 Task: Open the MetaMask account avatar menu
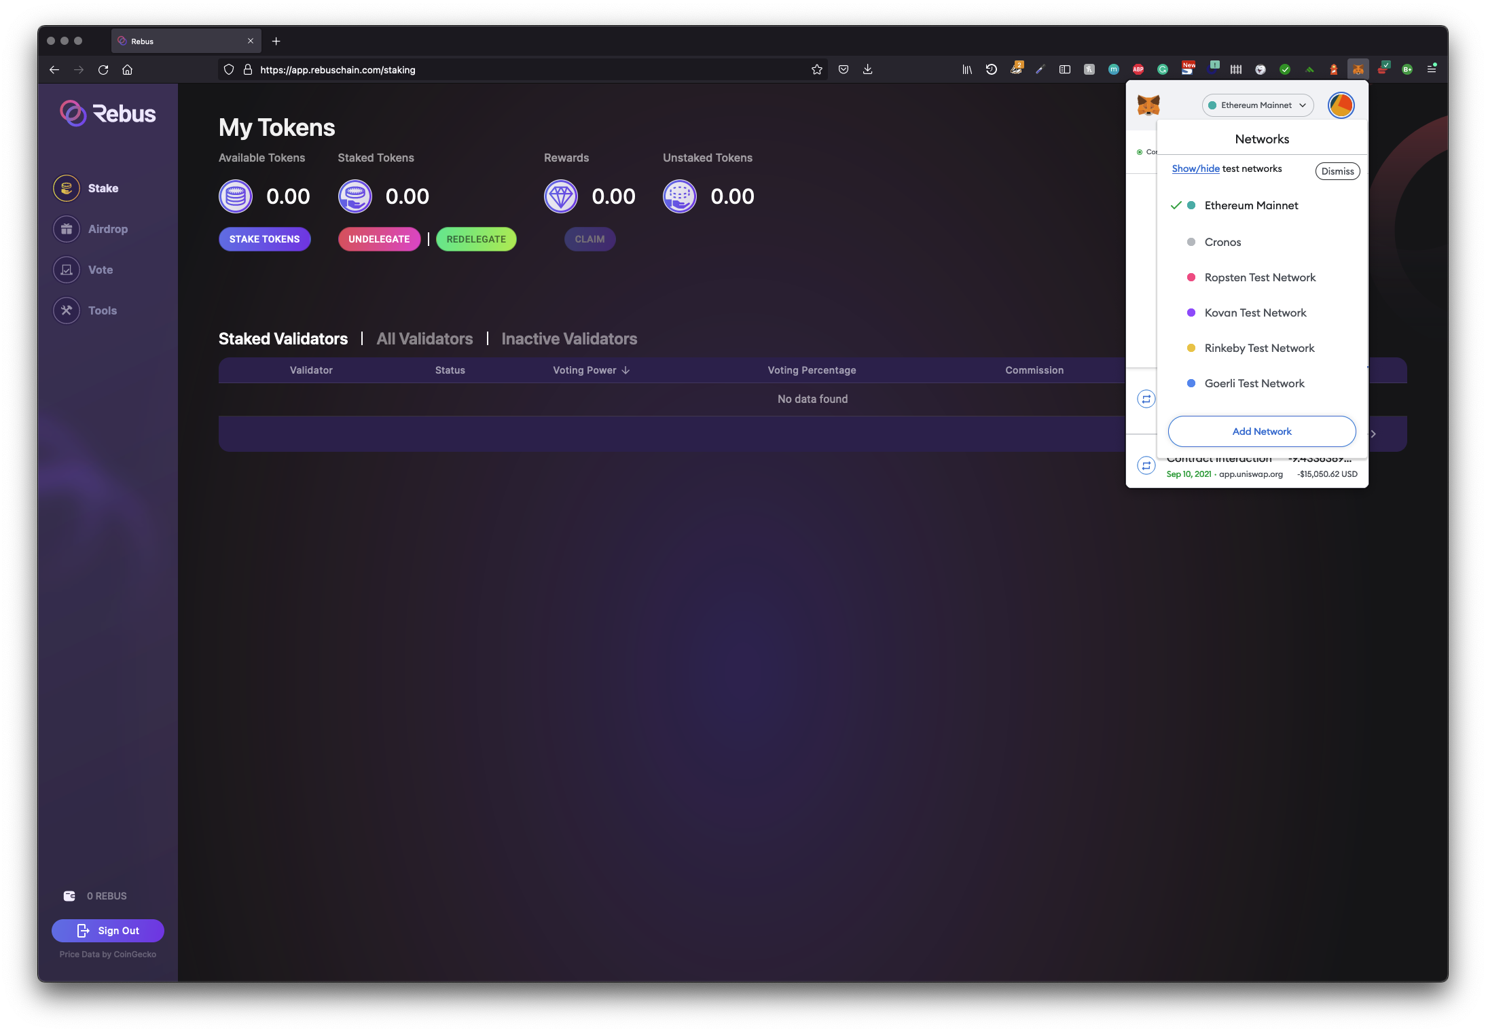click(1341, 105)
